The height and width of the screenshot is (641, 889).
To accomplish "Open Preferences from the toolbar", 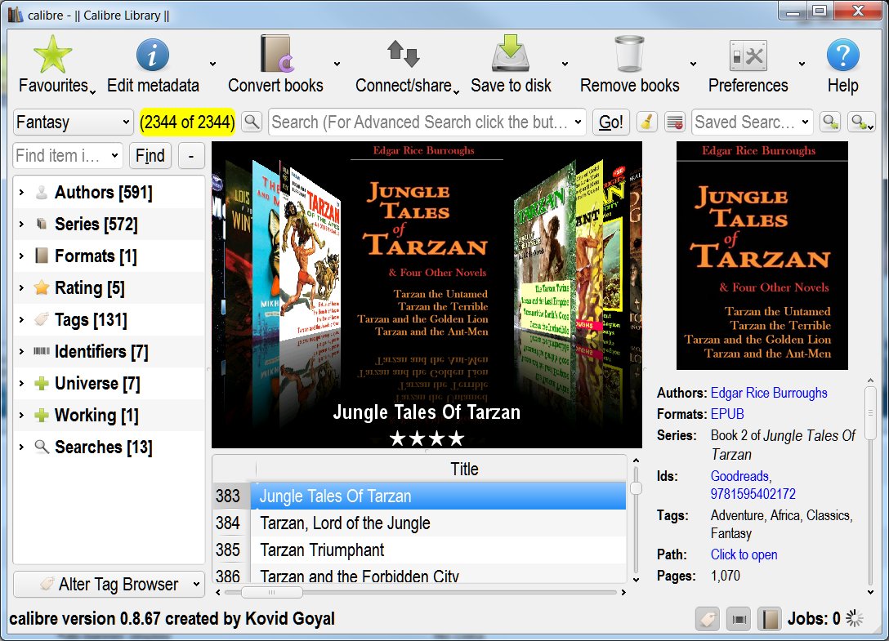I will 748,56.
